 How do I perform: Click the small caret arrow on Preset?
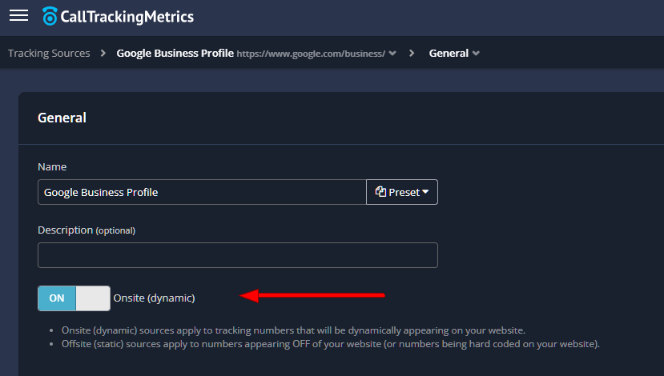click(425, 192)
